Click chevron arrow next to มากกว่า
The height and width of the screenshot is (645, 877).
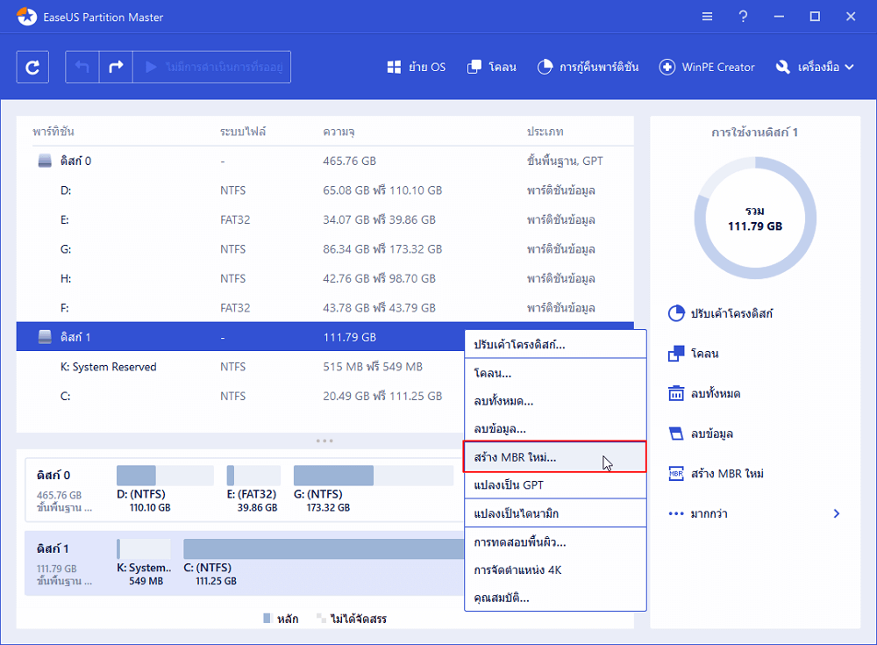point(836,513)
